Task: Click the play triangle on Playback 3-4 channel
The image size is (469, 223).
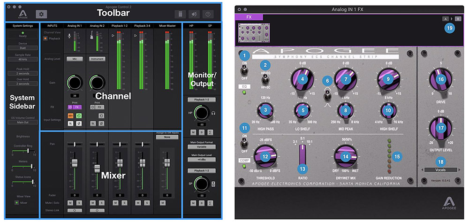Action: point(135,36)
